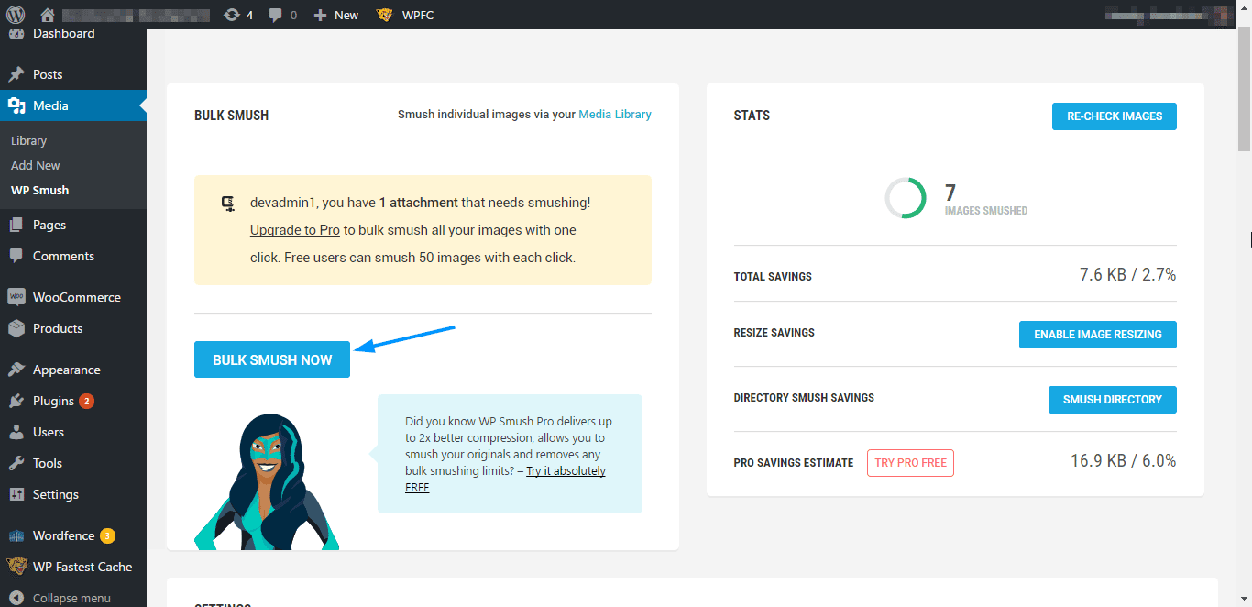Click the Total Savings value 7.6 KB / 2.7%
The height and width of the screenshot is (607, 1252).
1127,275
